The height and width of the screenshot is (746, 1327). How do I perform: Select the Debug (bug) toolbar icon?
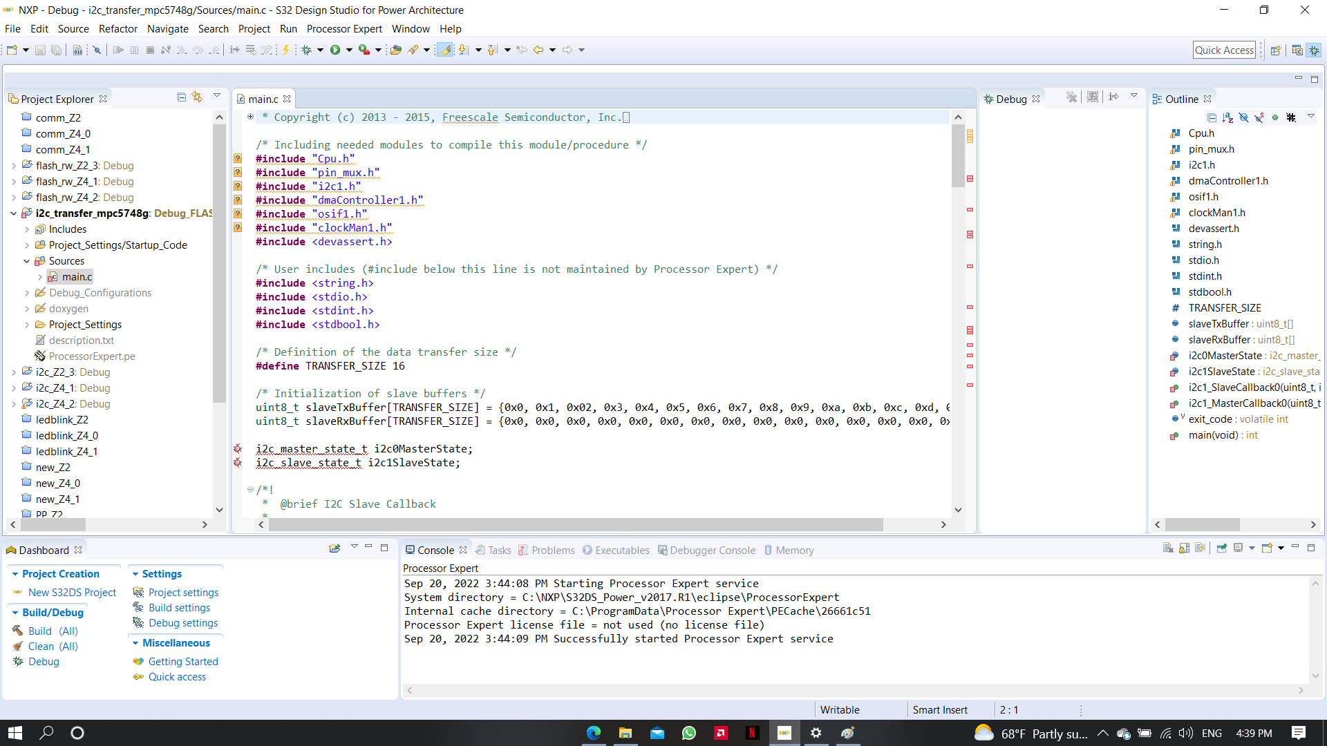pyautogui.click(x=307, y=49)
